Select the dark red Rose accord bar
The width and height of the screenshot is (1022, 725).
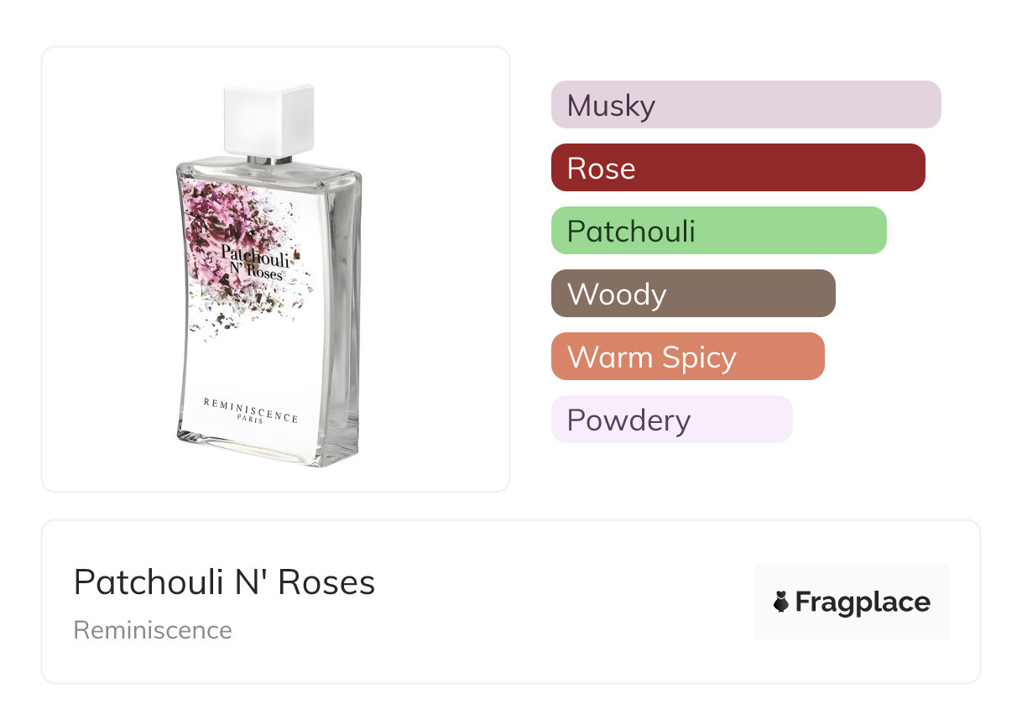click(x=737, y=168)
